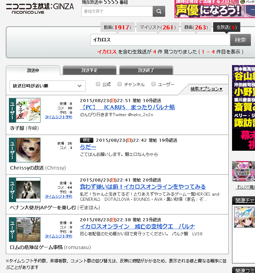Screen dimensions: 255x273
Task: Click description のんびり行きますTwitter:@neko_2n2n
Action: click(117, 115)
